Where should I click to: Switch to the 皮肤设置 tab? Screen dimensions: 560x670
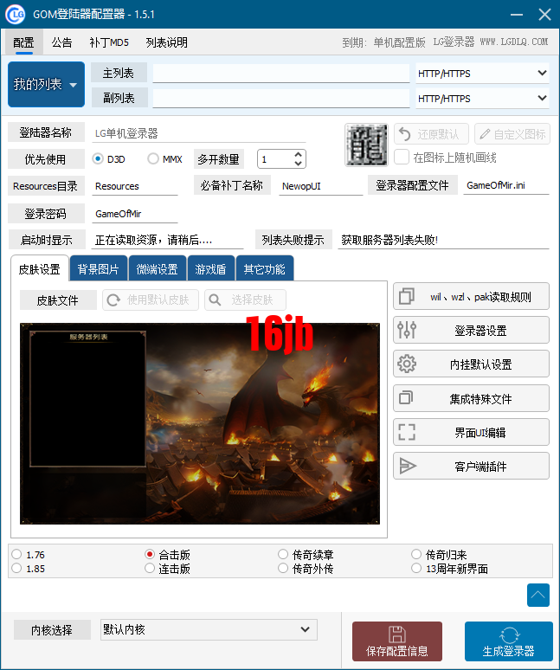click(x=40, y=268)
